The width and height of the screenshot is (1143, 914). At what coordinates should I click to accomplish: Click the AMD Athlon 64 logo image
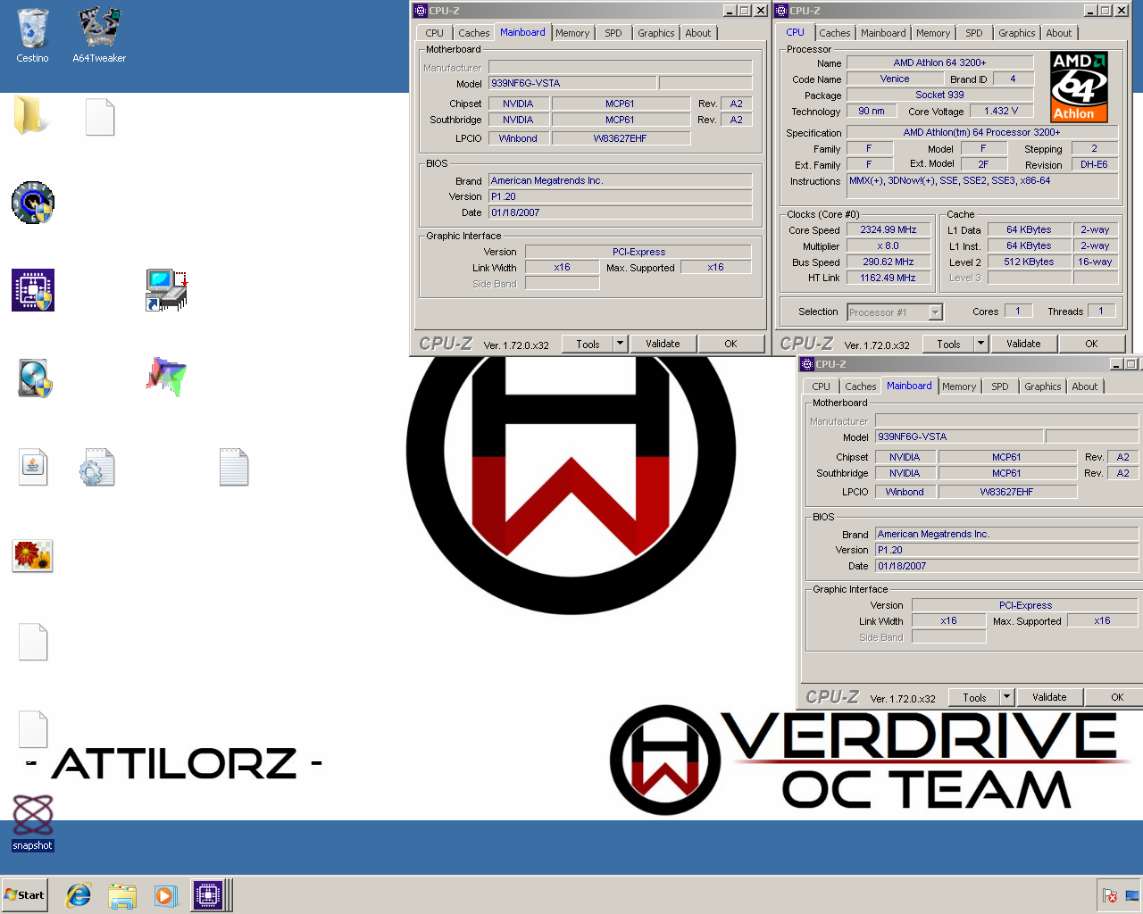(1079, 87)
